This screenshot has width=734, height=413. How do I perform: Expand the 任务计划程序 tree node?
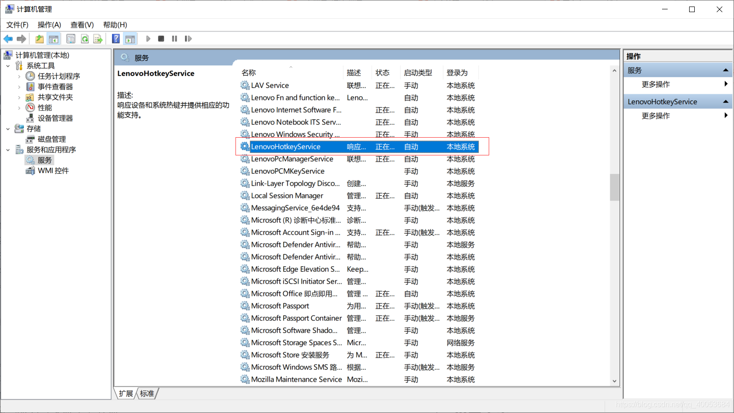pos(19,76)
